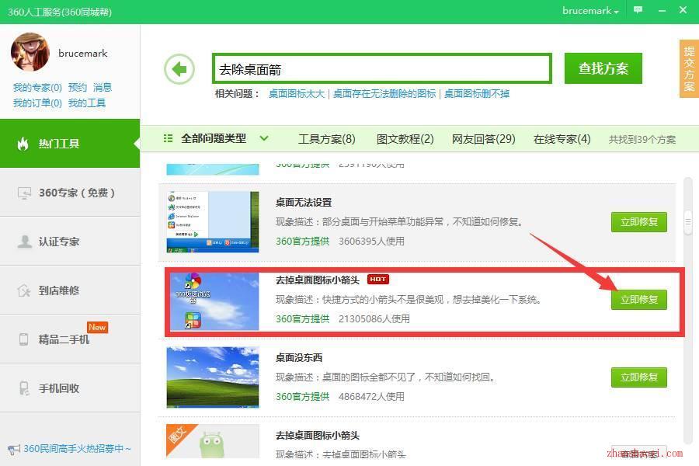Click the search field containing 去除桌面箭
The width and height of the screenshot is (699, 466).
382,68
